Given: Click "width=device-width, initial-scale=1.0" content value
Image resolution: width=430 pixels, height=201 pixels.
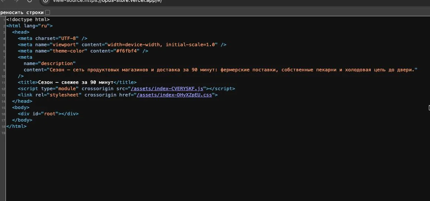Looking at the screenshot, I should click(x=161, y=45).
